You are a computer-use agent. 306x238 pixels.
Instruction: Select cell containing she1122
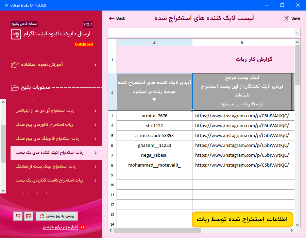pos(154,126)
